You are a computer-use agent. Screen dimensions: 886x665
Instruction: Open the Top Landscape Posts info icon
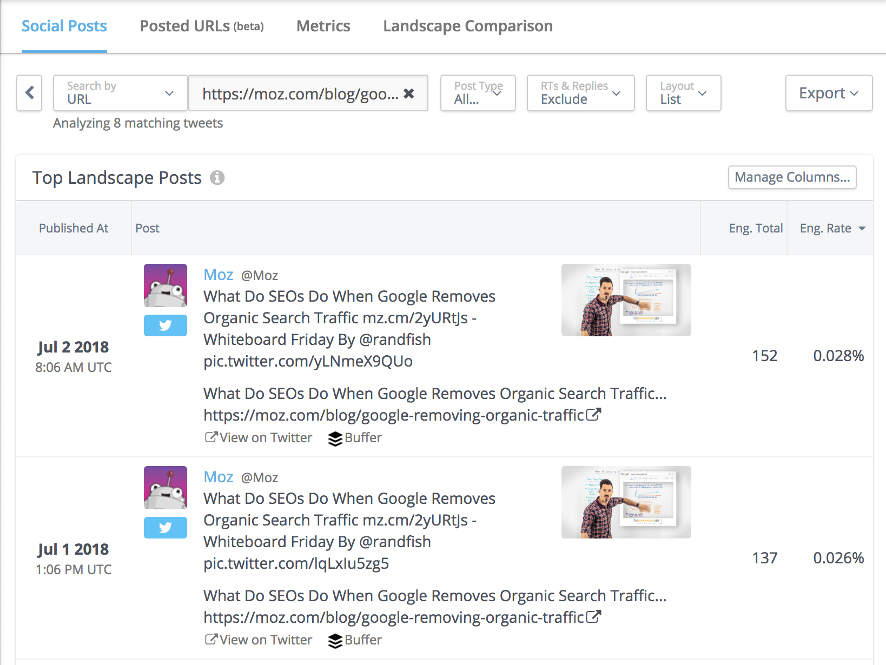[217, 177]
